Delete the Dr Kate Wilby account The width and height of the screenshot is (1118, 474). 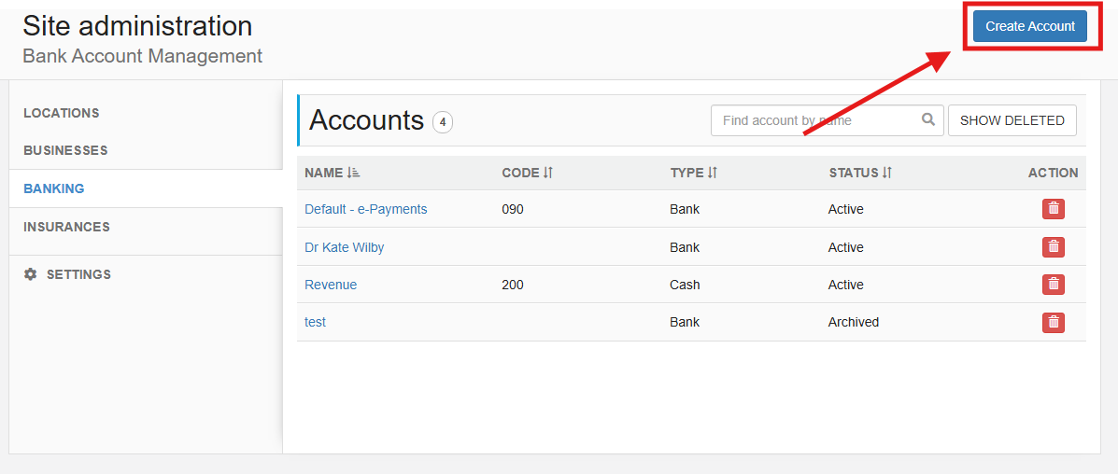tap(1054, 246)
